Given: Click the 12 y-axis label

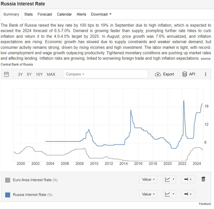Looking at the screenshot, I should 206,124.
